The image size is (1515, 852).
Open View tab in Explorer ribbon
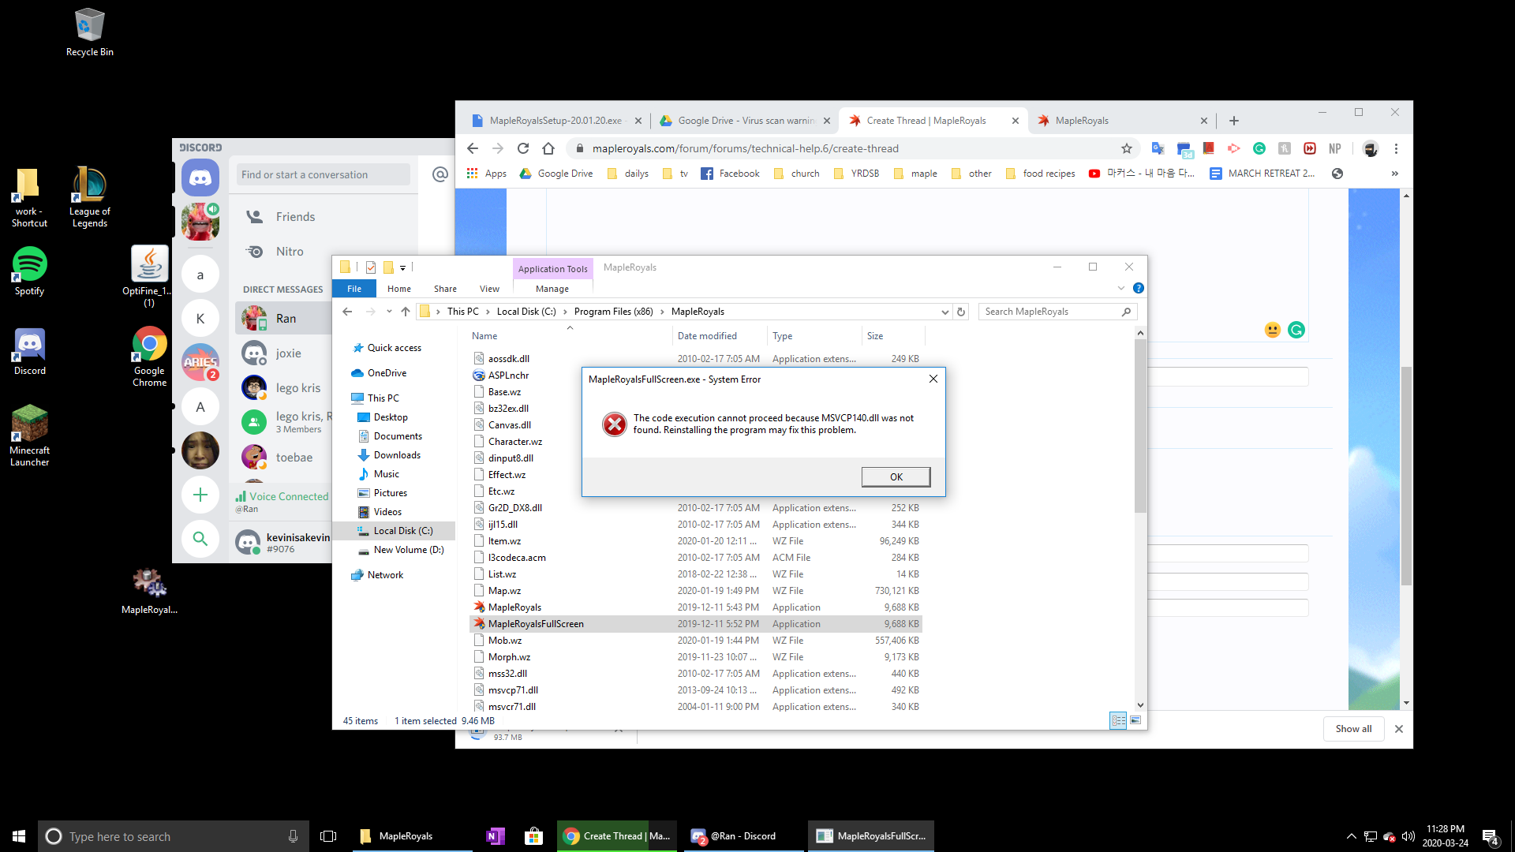[x=489, y=289]
